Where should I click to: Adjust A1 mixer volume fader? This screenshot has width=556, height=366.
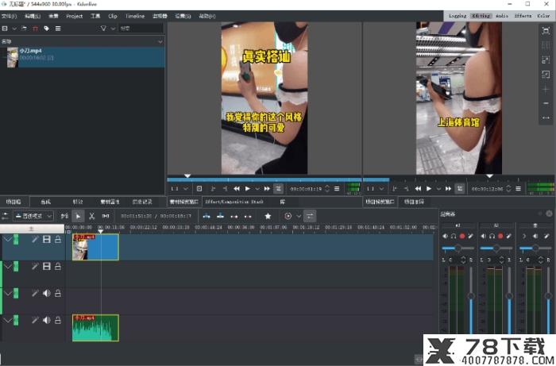471,296
